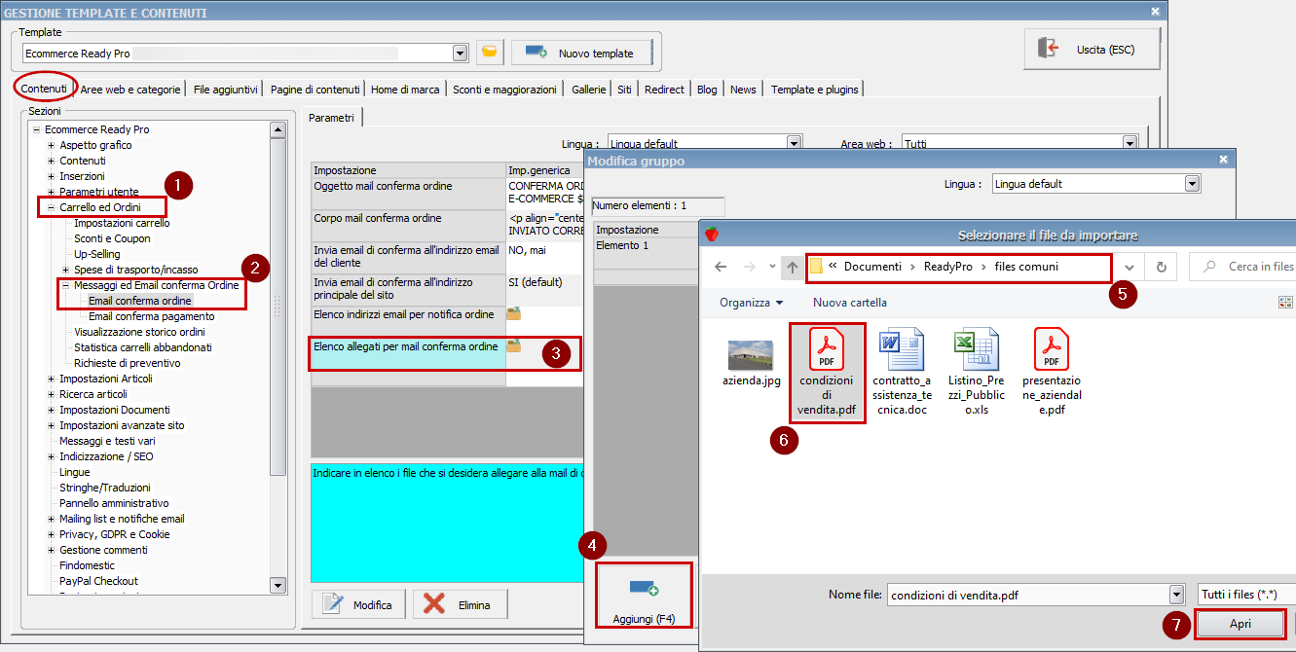
Task: Select contratto_assistenza_tecnica.doc file
Action: pos(901,372)
